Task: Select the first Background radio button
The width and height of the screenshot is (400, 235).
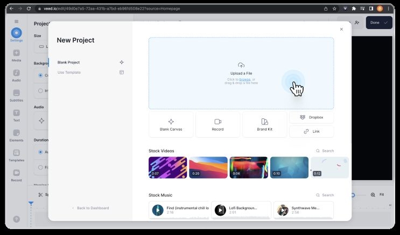Action: [x=40, y=75]
